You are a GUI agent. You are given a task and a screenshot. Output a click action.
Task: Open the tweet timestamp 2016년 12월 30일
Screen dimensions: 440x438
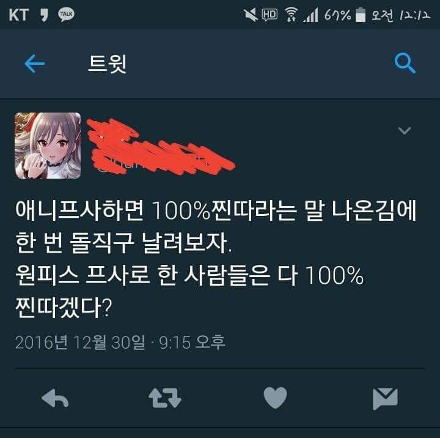80,342
